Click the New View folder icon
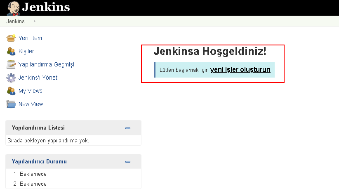The height and width of the screenshot is (196, 339). 11,104
